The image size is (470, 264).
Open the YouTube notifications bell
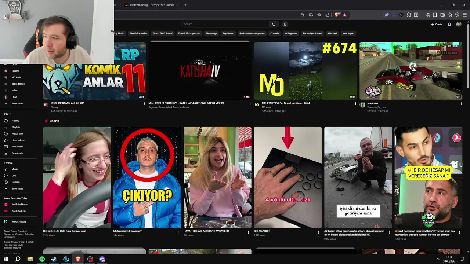click(x=449, y=24)
